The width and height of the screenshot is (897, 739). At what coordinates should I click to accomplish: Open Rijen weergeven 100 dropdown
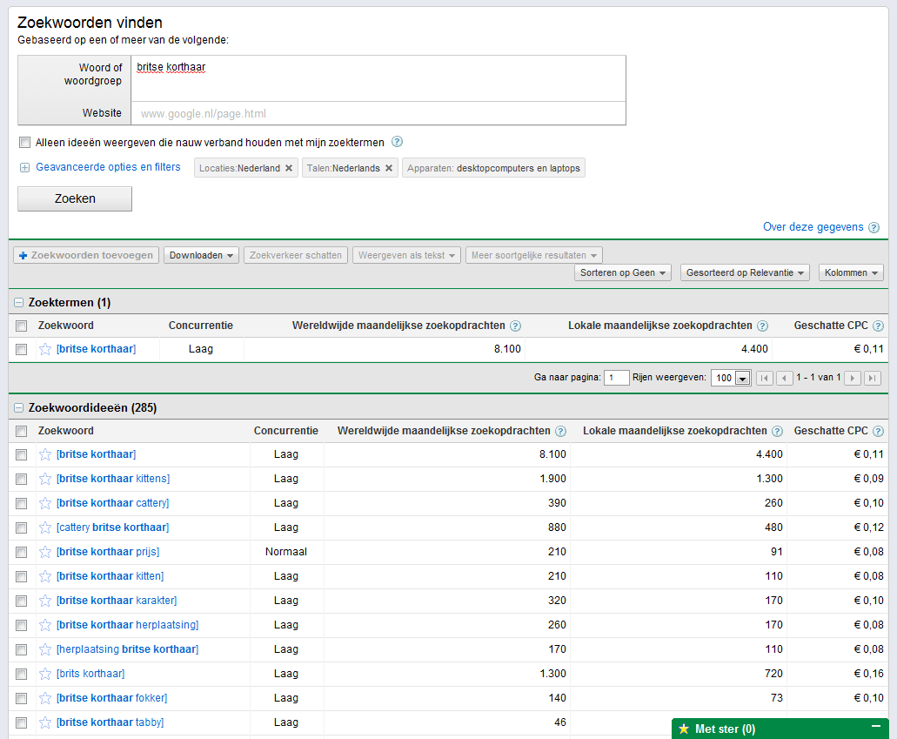coord(731,378)
